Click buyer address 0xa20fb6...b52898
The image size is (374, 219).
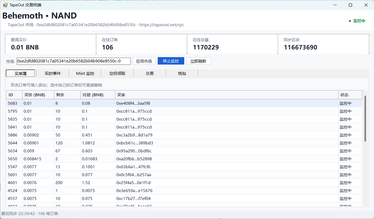[x=134, y=159]
